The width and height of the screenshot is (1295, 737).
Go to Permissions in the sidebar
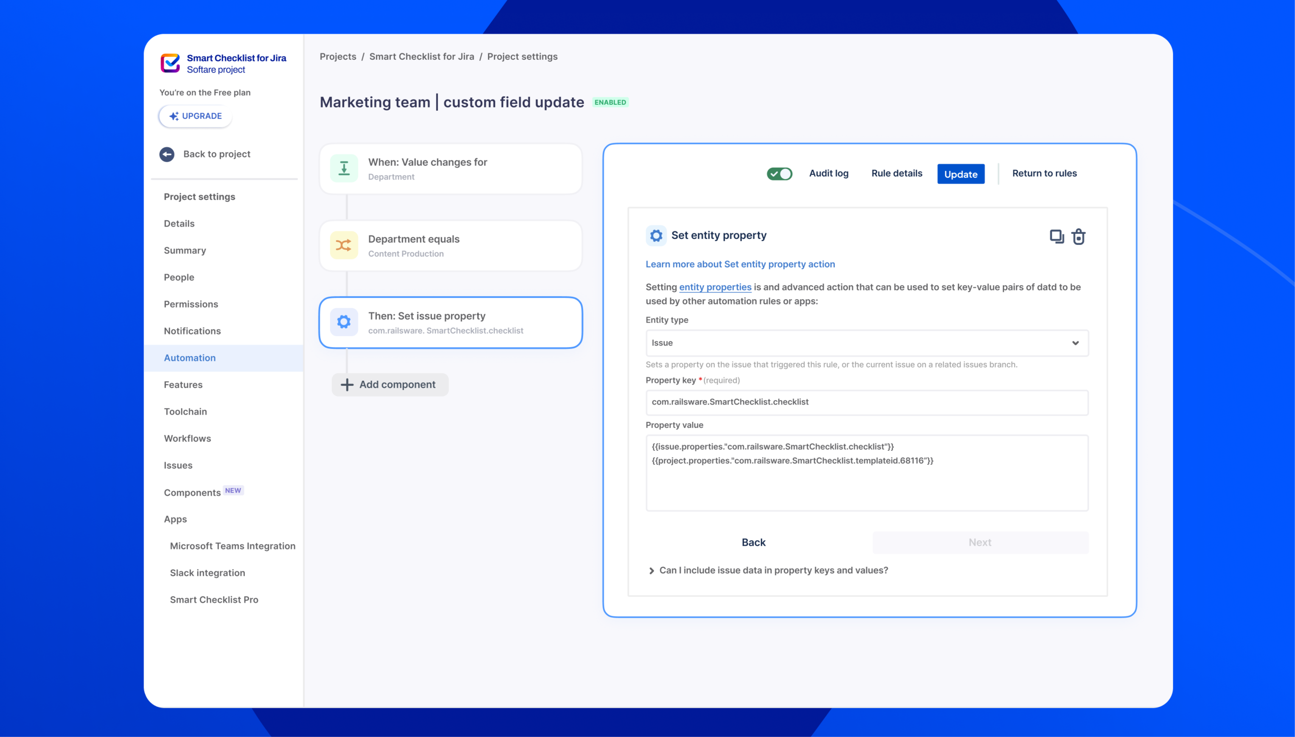click(x=191, y=304)
